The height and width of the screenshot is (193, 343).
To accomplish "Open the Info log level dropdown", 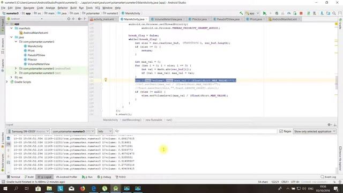I will click(105, 131).
